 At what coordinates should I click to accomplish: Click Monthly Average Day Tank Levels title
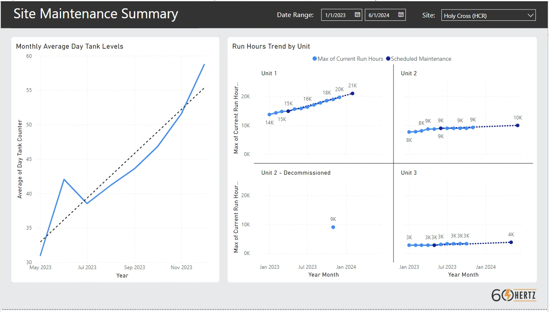point(69,46)
